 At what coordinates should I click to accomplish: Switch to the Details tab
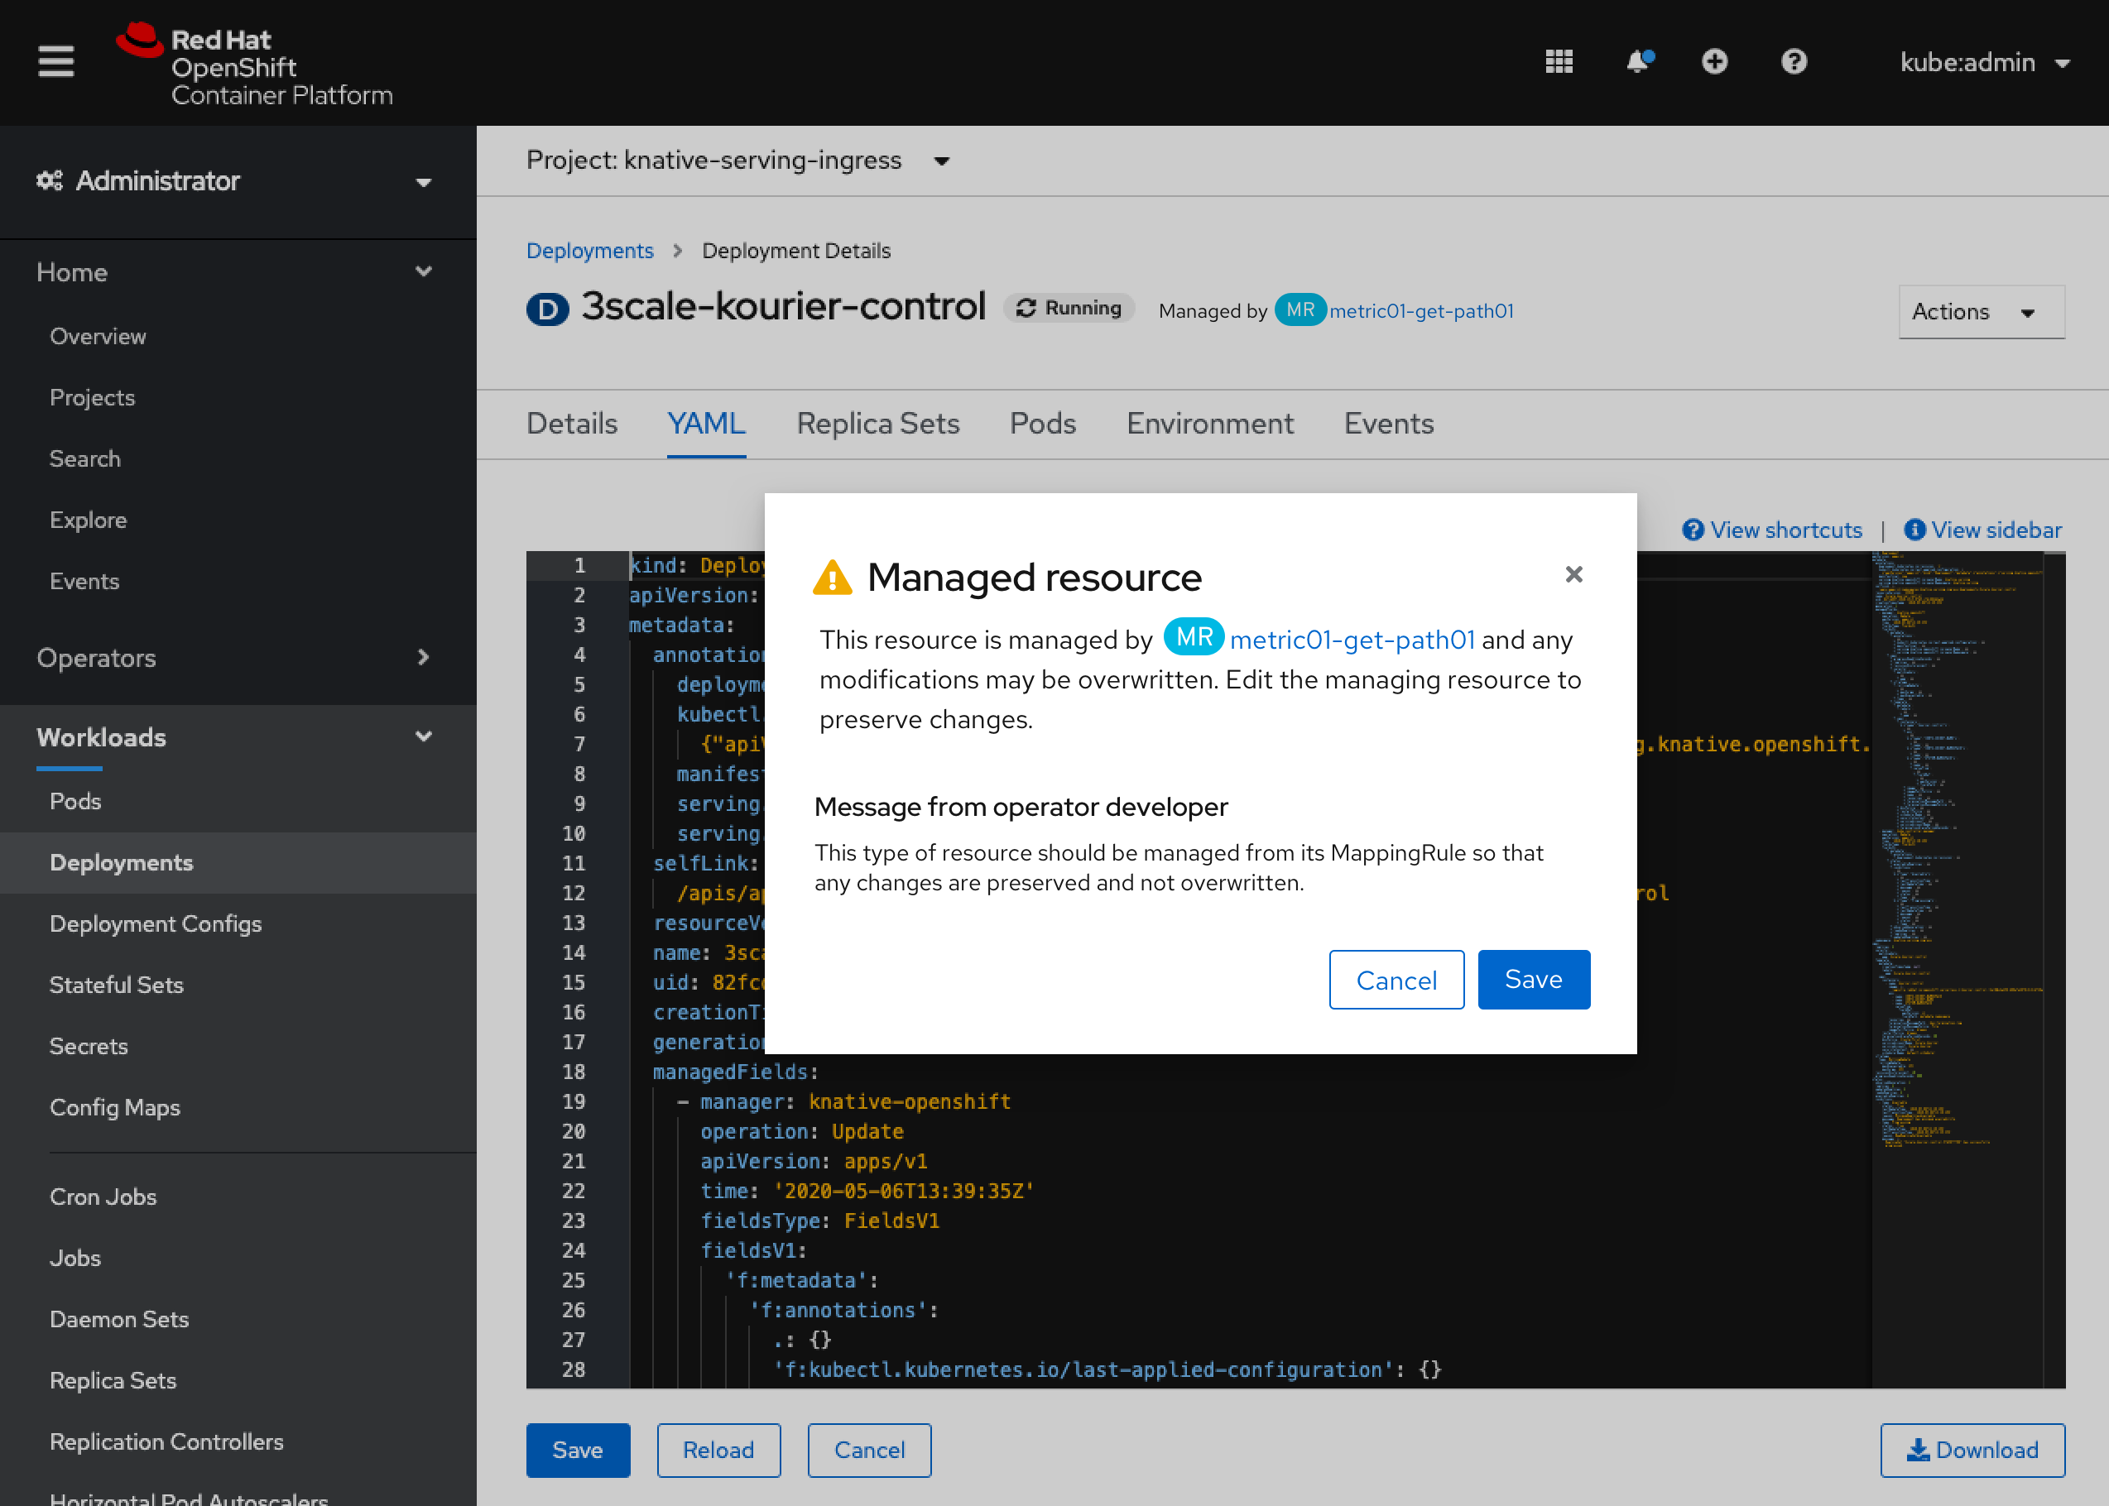pyautogui.click(x=571, y=424)
